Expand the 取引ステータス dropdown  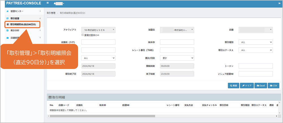(256, 50)
